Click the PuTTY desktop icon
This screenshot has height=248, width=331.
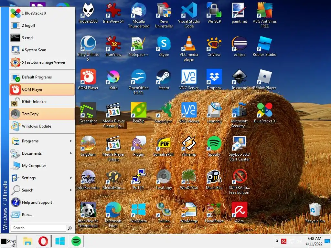[138, 180]
